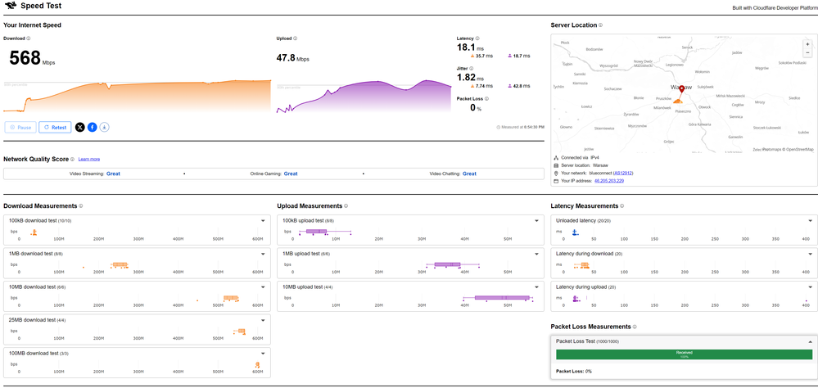Open the AS12912 network link
The width and height of the screenshot is (818, 388).
(x=623, y=173)
